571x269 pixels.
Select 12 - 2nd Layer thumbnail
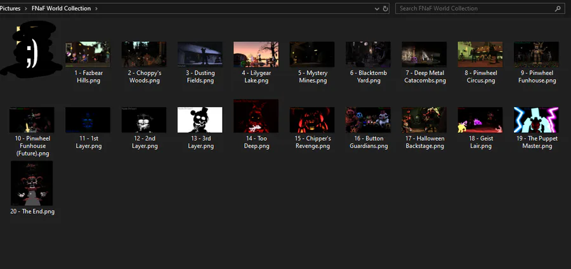point(144,120)
